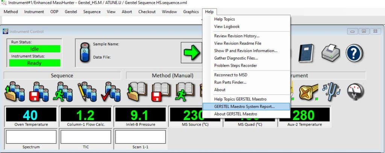Open the Gerstel menu
Viewport: 385px width, 153px height.
coord(71,12)
